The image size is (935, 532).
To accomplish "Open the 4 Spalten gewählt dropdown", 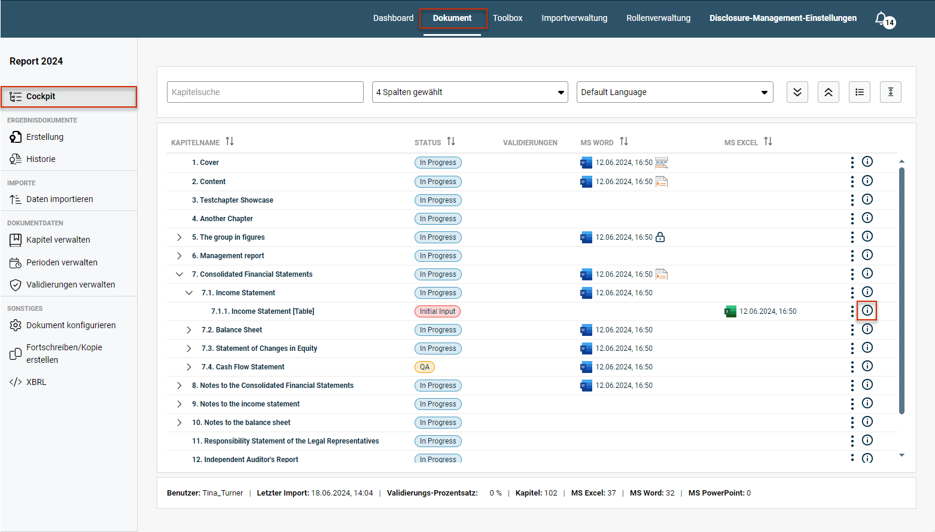I will tap(470, 92).
